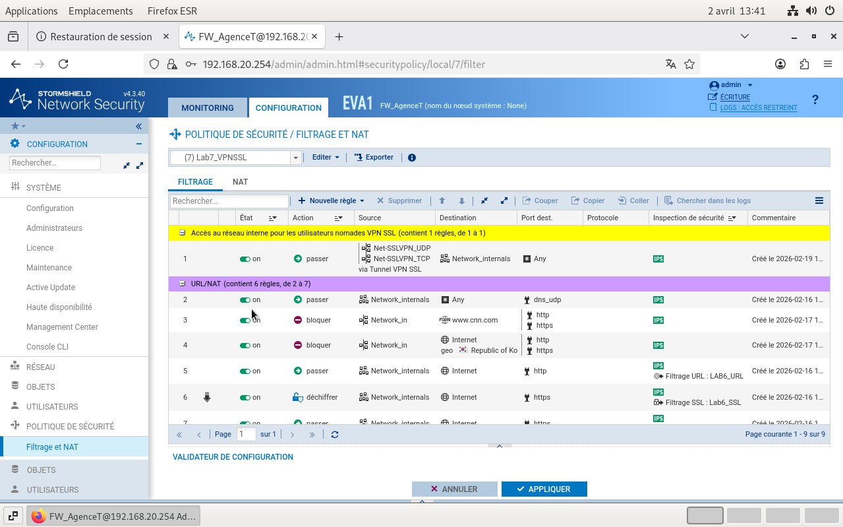Open Firefox application hamburger menu

tap(828, 64)
